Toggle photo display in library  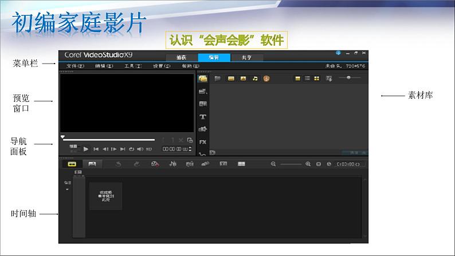click(243, 78)
